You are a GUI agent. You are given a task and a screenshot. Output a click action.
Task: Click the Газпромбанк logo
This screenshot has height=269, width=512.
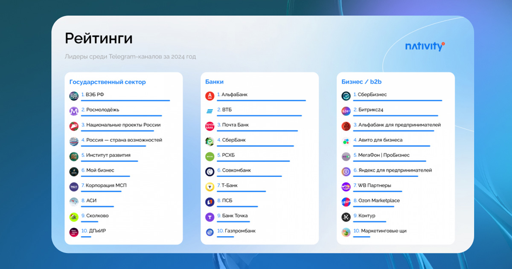(x=209, y=232)
